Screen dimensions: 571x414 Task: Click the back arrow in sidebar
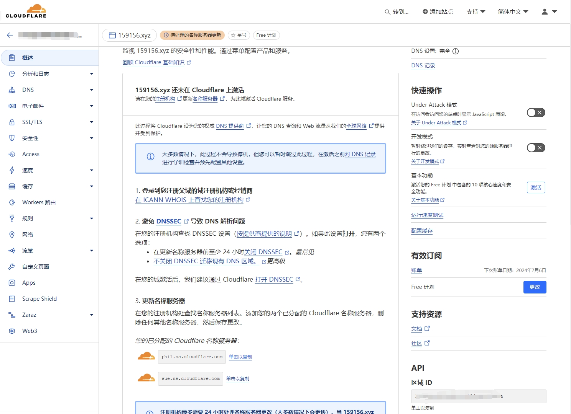pos(10,35)
